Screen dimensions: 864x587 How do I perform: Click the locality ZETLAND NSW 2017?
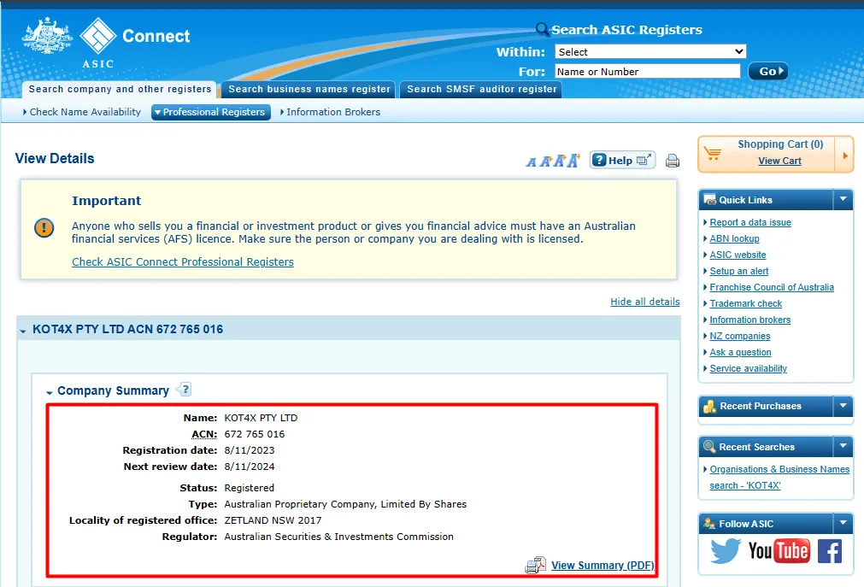tap(273, 520)
